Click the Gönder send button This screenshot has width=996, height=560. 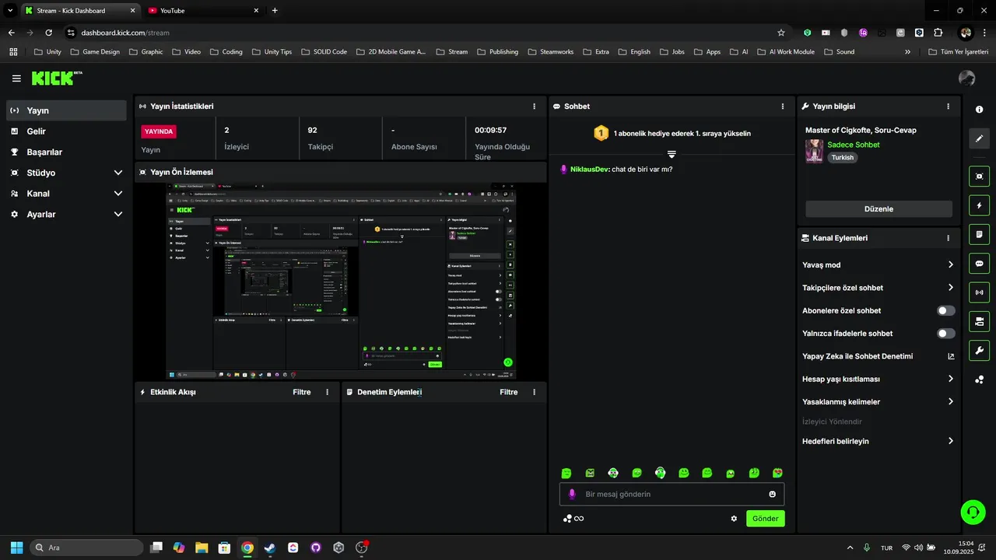(766, 519)
